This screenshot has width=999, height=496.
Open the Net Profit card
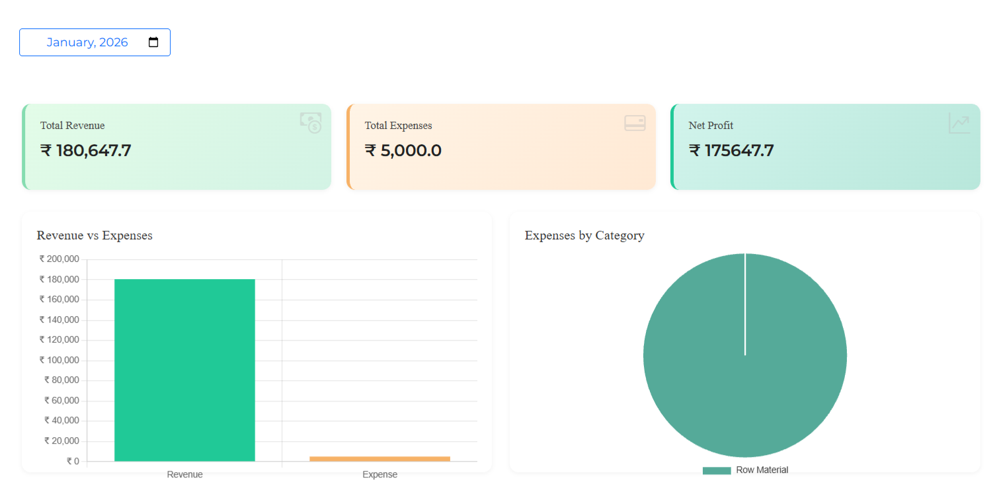(x=825, y=147)
